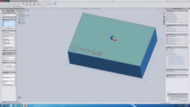Open the Help menu
Viewport: 190px width, 107px height.
click(x=34, y=1)
